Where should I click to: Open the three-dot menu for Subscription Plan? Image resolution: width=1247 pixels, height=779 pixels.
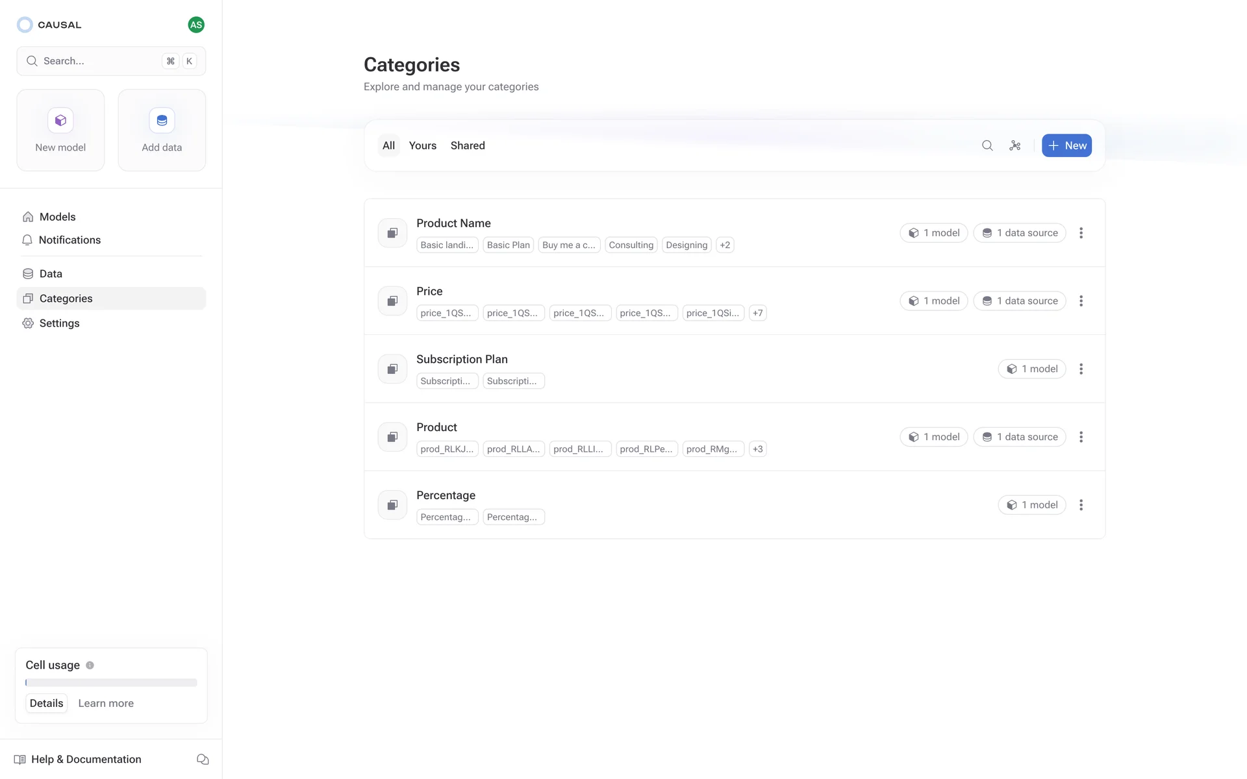pyautogui.click(x=1081, y=369)
